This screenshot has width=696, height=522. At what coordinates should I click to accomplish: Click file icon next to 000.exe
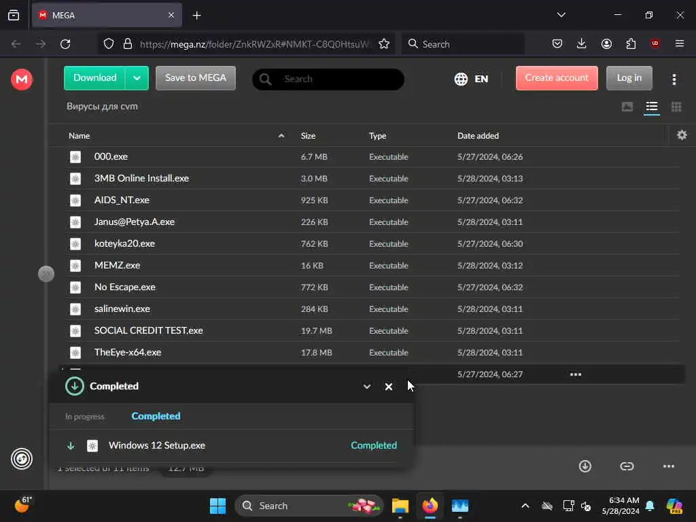(x=75, y=157)
